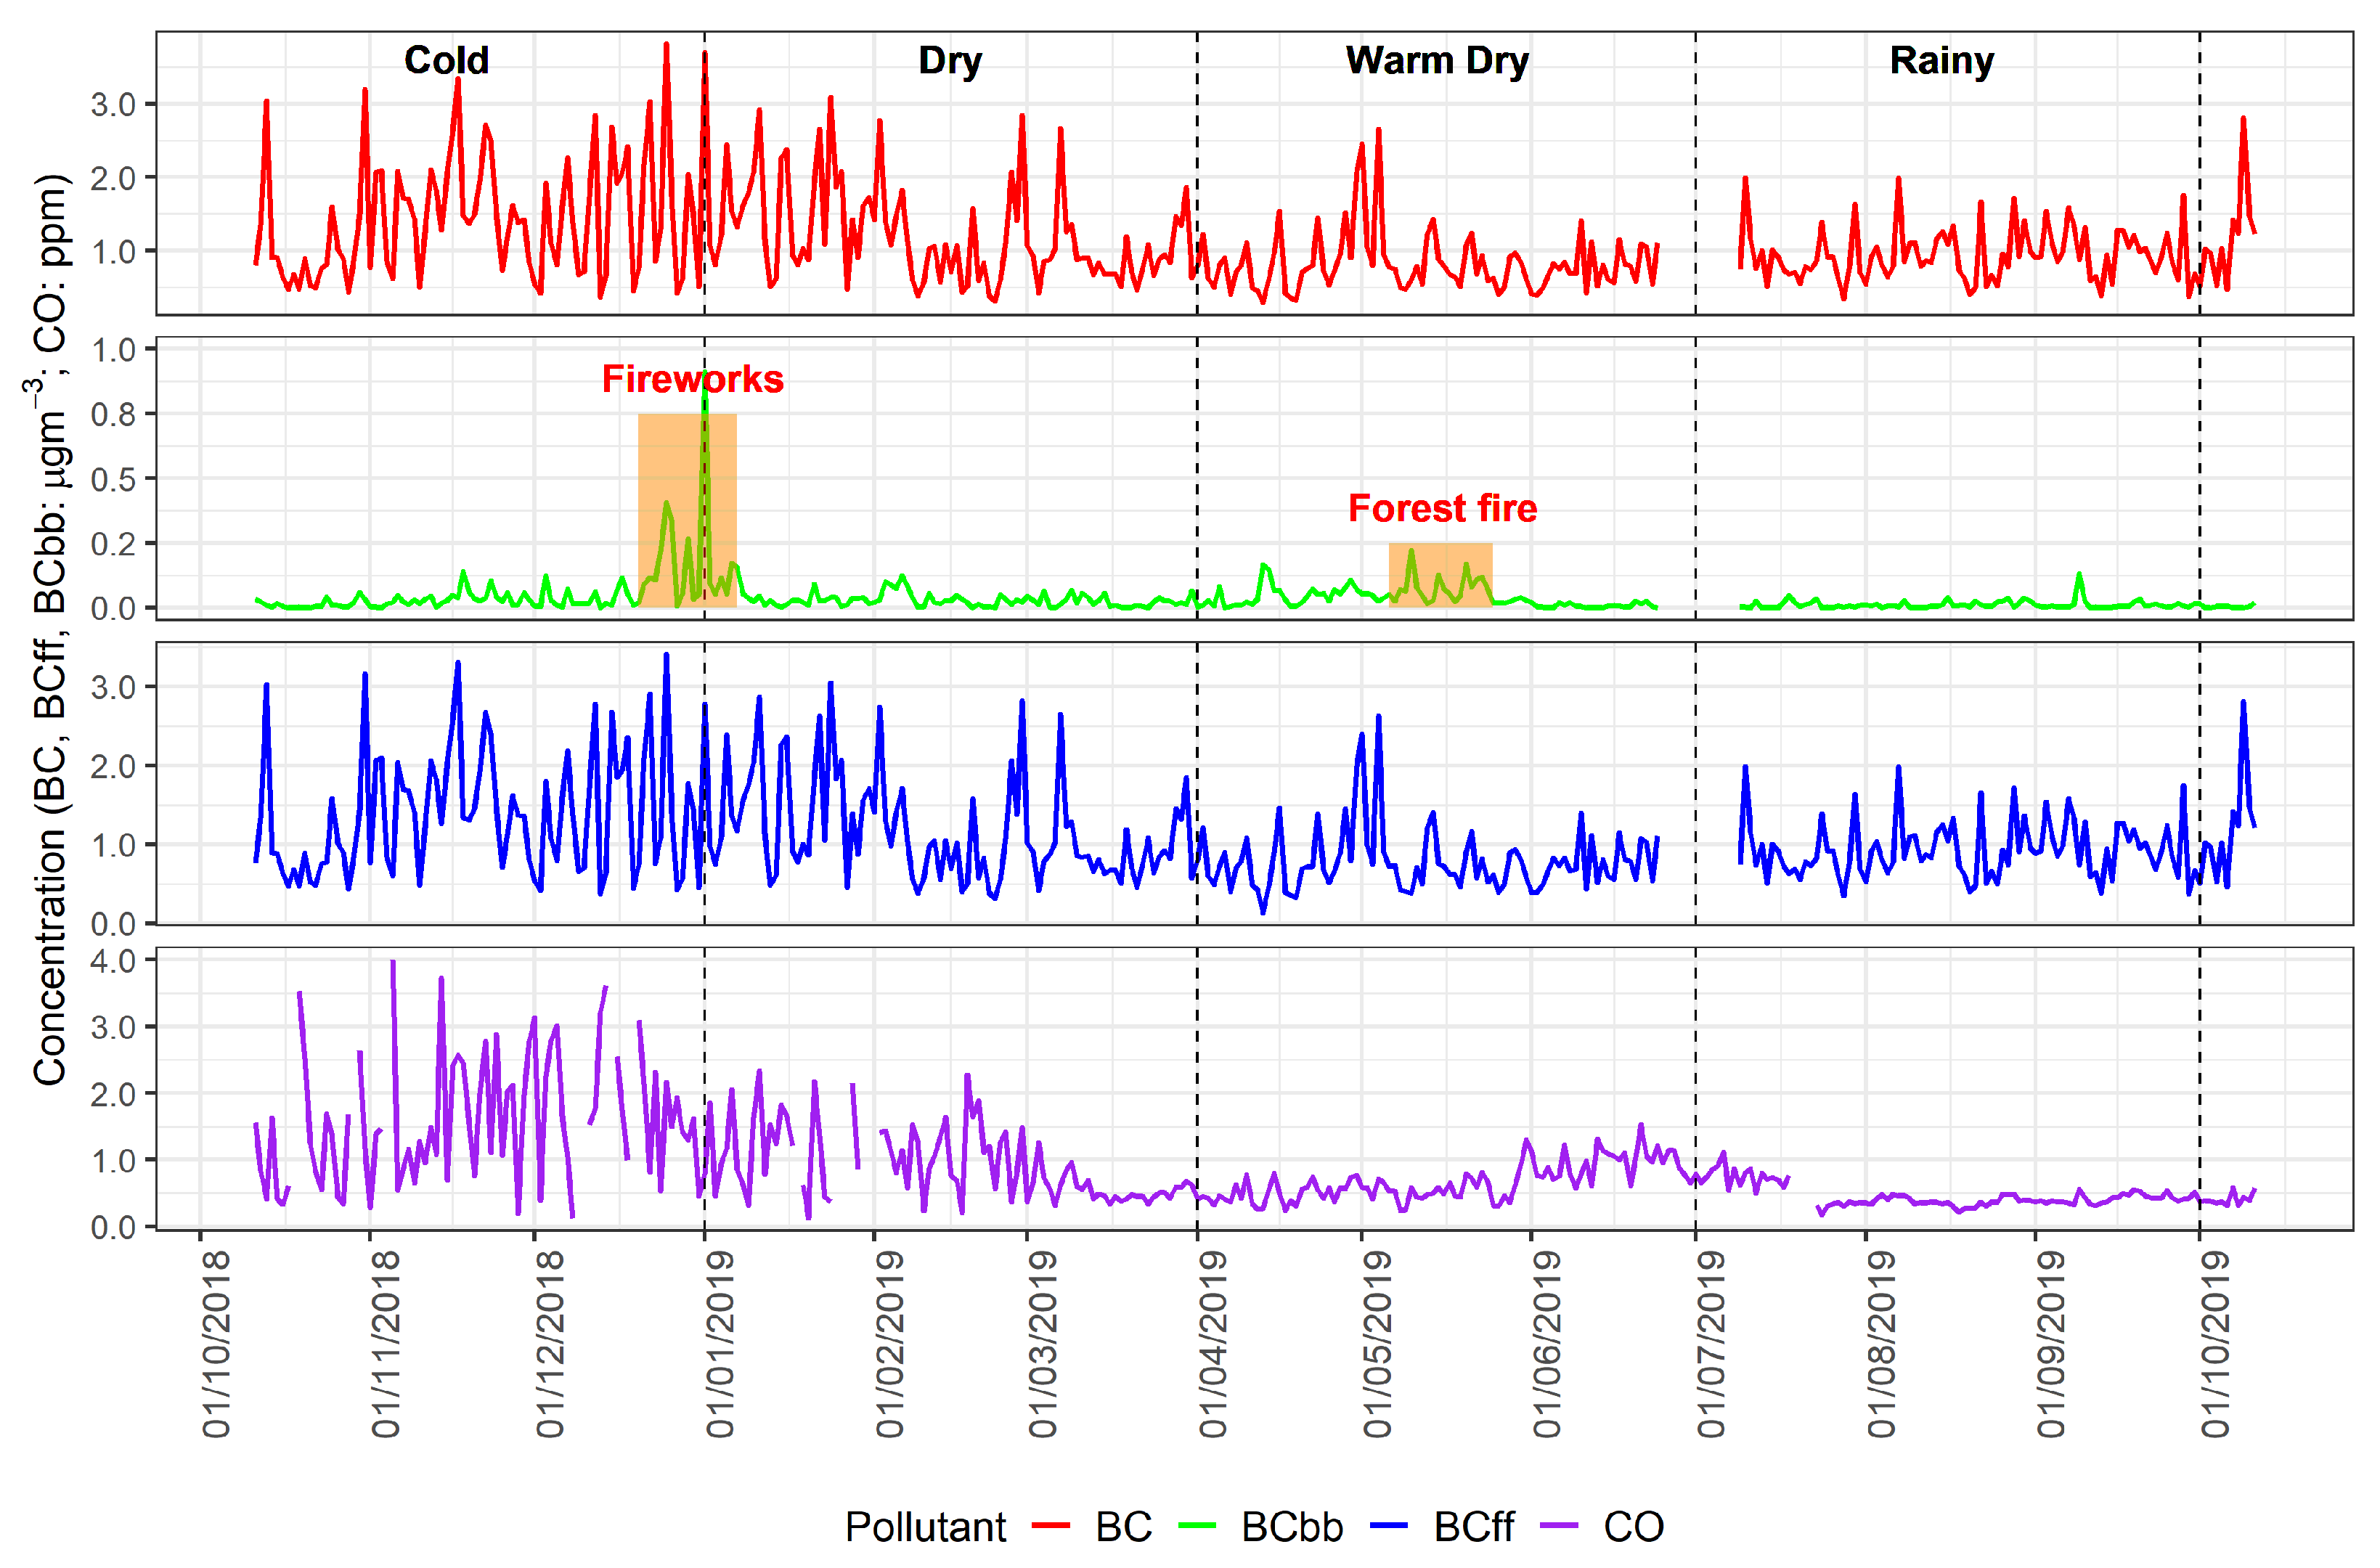Click the 'Dry' season label
The width and height of the screenshot is (2380, 1568).
(x=950, y=61)
